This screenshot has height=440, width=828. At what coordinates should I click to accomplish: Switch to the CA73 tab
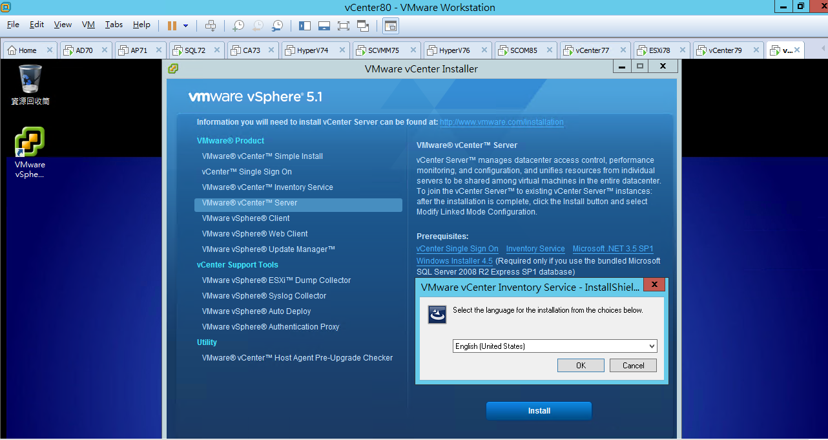click(x=252, y=50)
